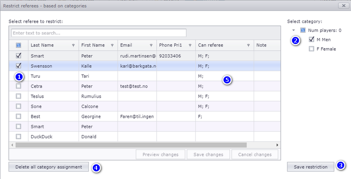
Task: Click the test@test.no email cell
Action: 137,86
